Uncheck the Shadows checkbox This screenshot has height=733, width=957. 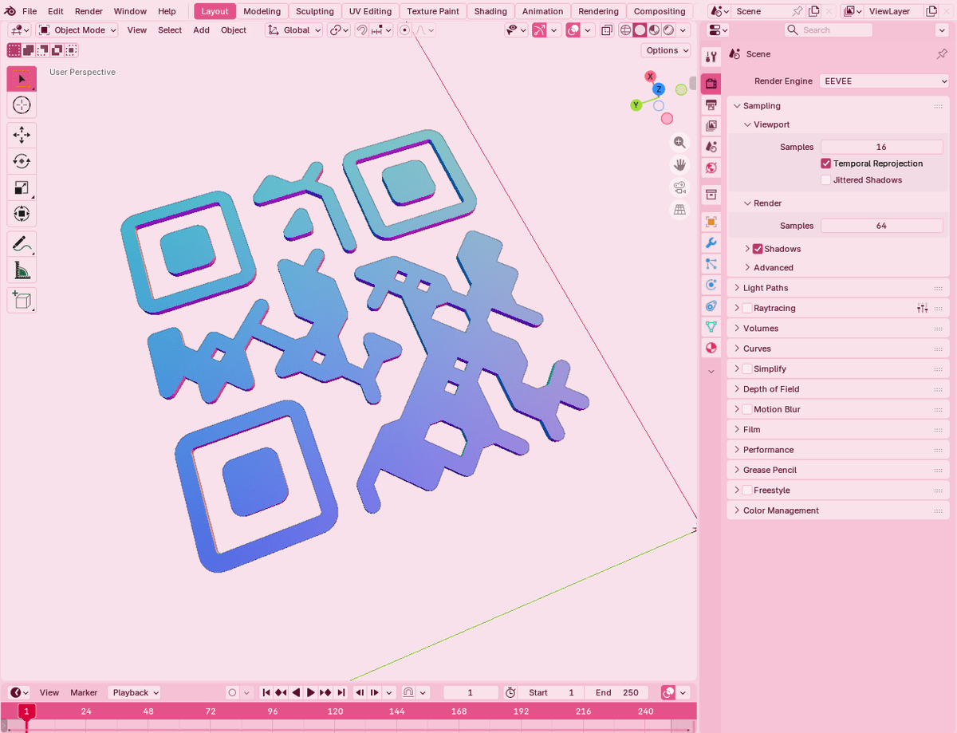[758, 249]
